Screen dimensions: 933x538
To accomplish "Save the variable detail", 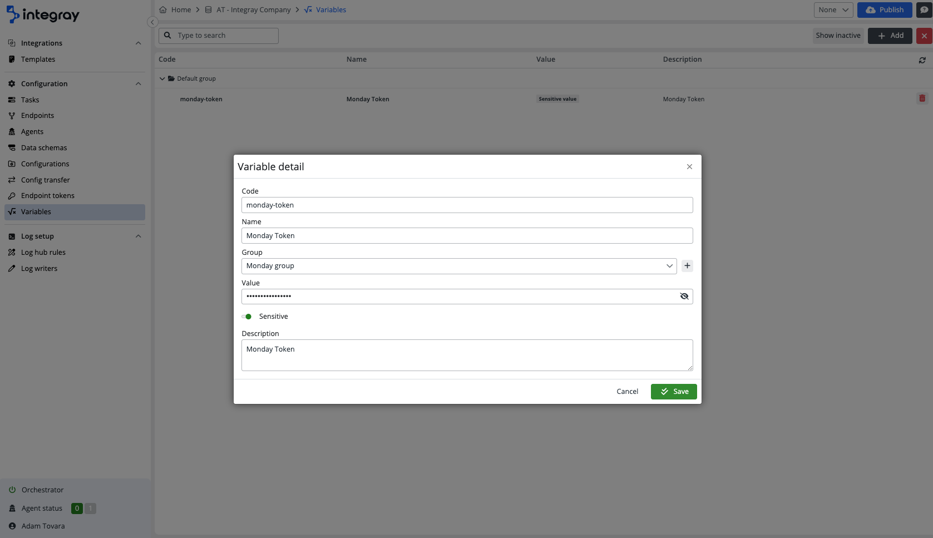I will [x=673, y=392].
